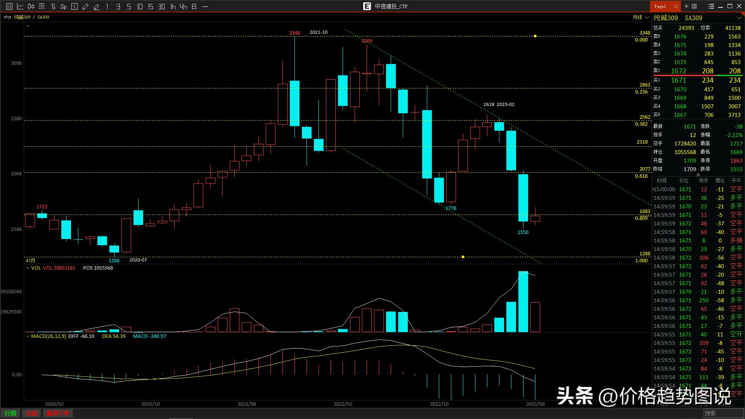Viewport: 745px width, 419px height.
Task: Open the 月线 period dropdown
Action: 641,17
